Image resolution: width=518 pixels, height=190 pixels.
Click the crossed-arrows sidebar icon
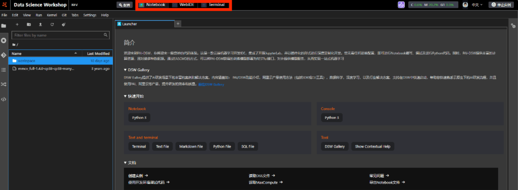click(4, 84)
